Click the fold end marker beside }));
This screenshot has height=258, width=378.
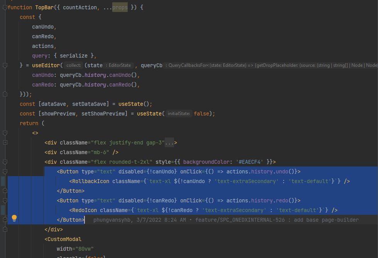(x=5, y=94)
